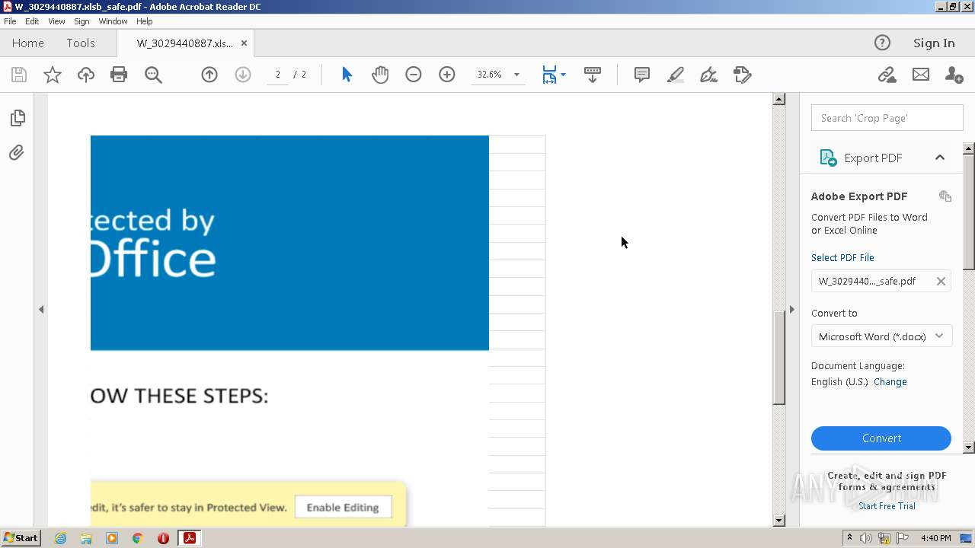
Task: Click the taskbar clock 4:40 PM
Action: [x=935, y=538]
